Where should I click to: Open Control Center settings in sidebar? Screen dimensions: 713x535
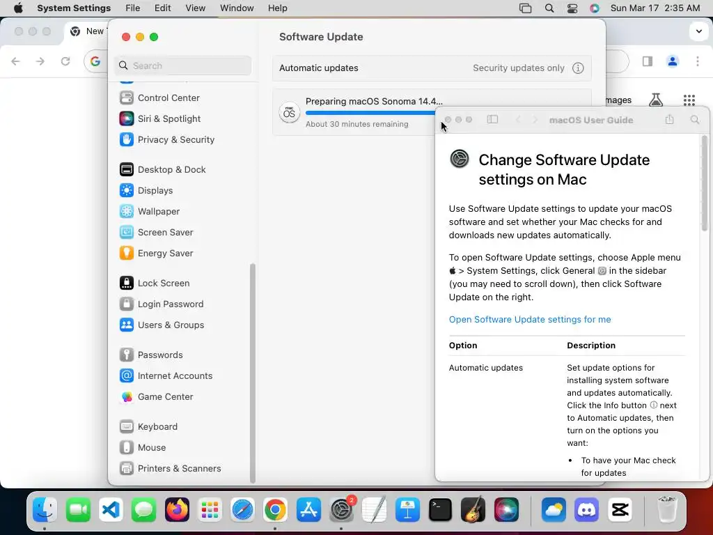(x=159, y=98)
